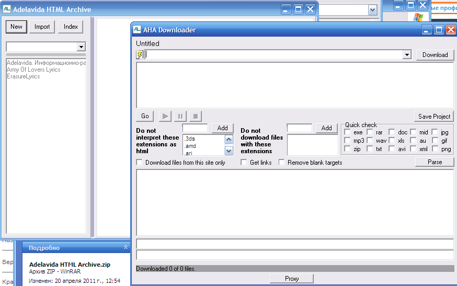
Task: Click Add for html extensions list
Action: tap(222, 128)
